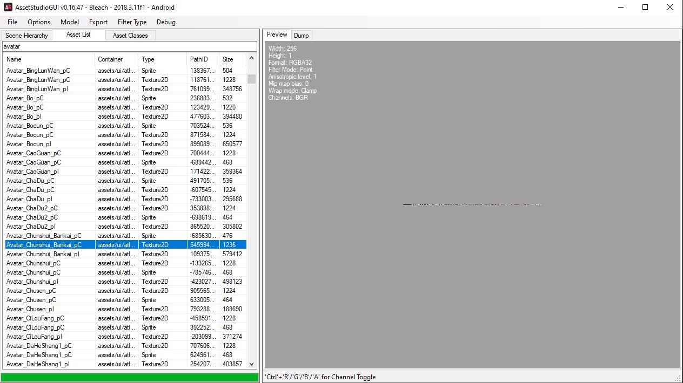Image resolution: width=683 pixels, height=383 pixels.
Task: Close the AssetStudioGUI window
Action: (671, 8)
